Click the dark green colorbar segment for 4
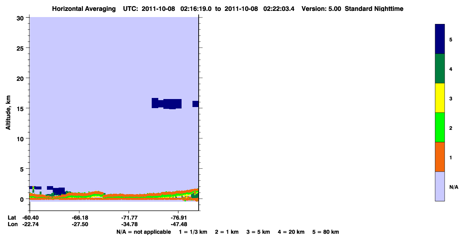 pyautogui.click(x=440, y=69)
